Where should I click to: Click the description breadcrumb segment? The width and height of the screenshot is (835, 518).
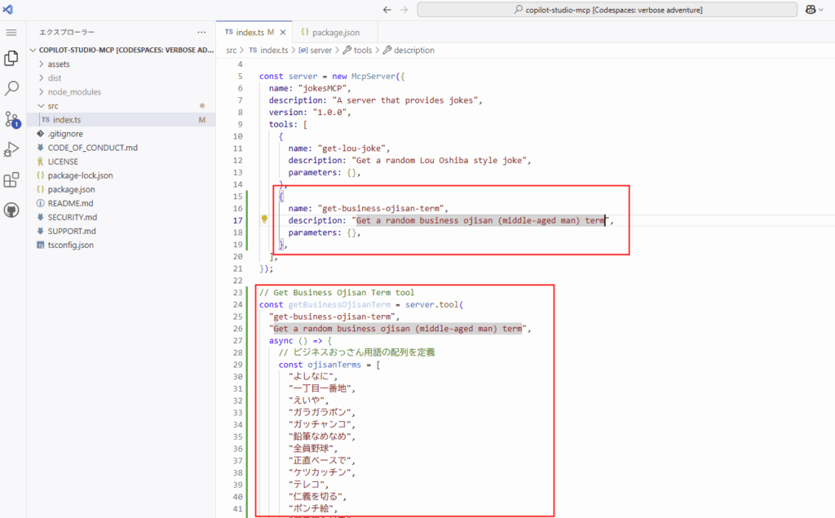pos(409,50)
